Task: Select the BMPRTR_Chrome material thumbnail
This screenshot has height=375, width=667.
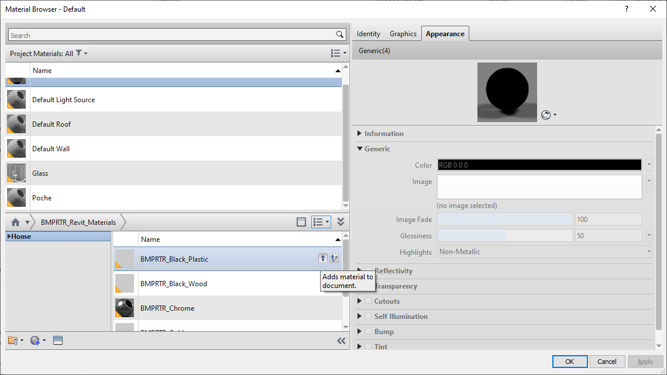Action: click(125, 308)
